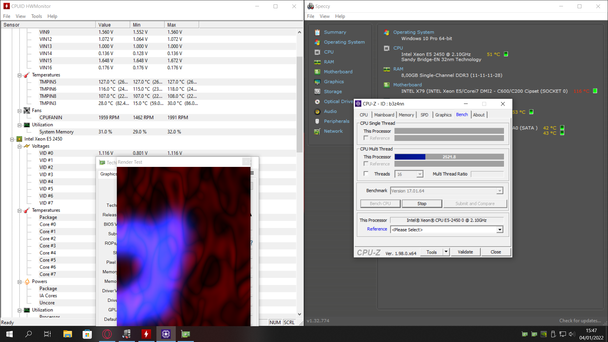Viewport: 608px width, 342px height.
Task: Open Microsoft Store from taskbar
Action: tap(87, 334)
